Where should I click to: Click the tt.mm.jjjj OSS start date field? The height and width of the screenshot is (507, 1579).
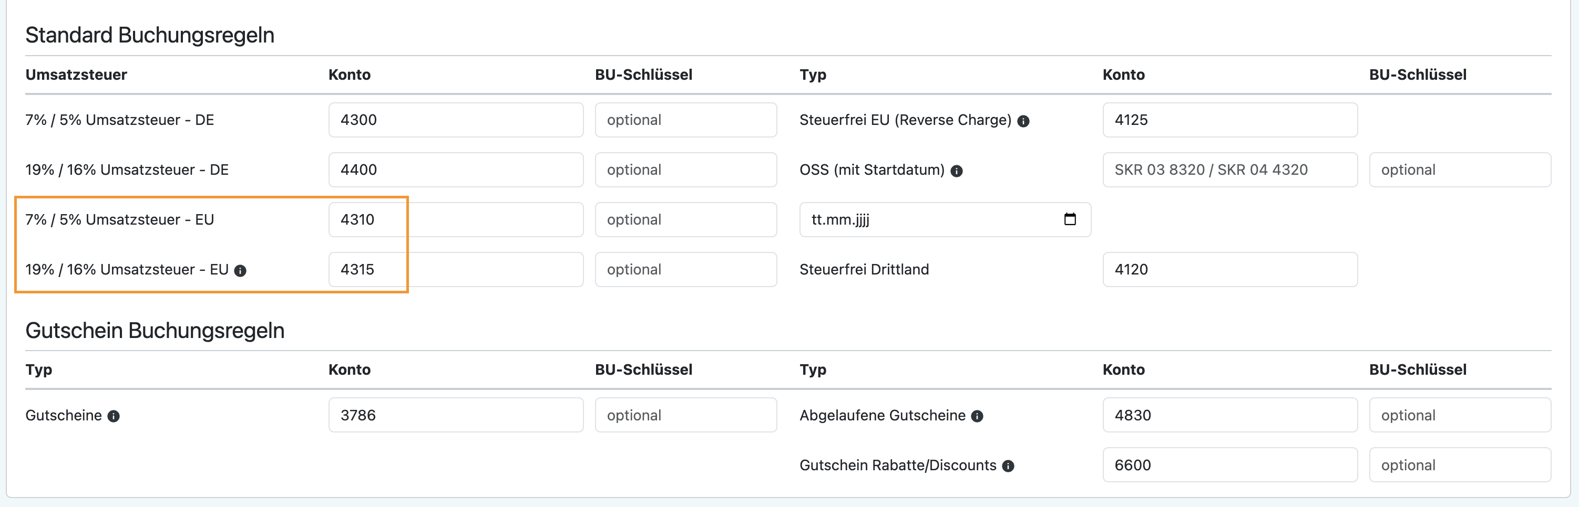tap(919, 220)
